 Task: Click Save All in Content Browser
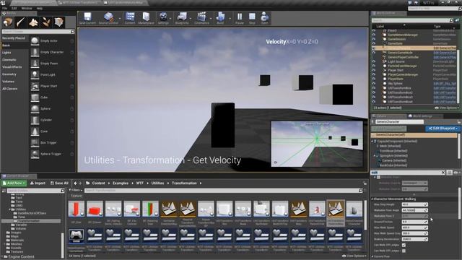pyautogui.click(x=59, y=183)
